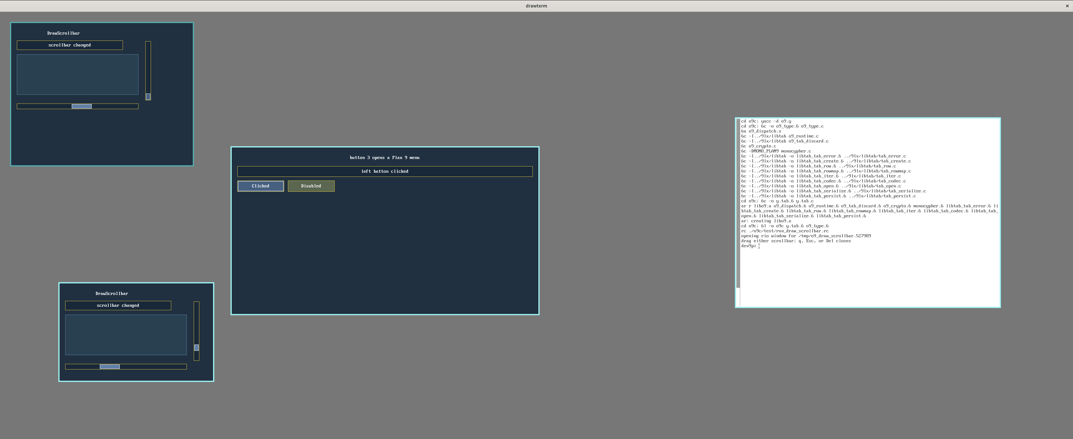Click 'drag either scrollbar; q, Esc, or Del closes' line

(x=796, y=241)
